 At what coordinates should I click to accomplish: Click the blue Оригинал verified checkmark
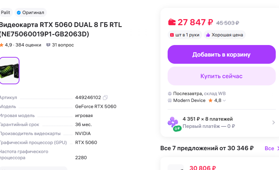18,13
